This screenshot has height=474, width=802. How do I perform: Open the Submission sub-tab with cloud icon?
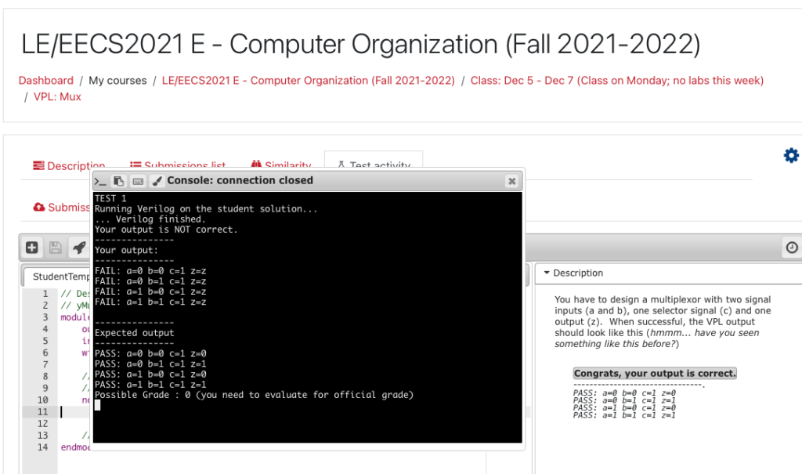tap(62, 208)
